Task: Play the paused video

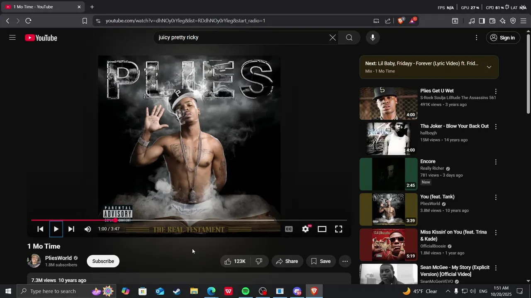Action: point(56,229)
